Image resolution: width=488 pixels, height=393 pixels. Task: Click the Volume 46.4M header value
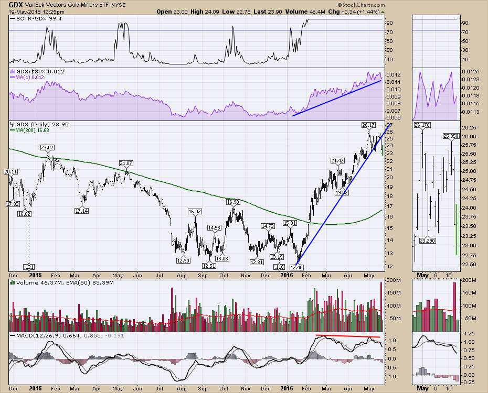click(x=305, y=12)
